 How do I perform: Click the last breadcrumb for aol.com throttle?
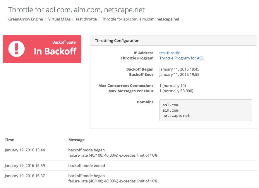point(141,19)
